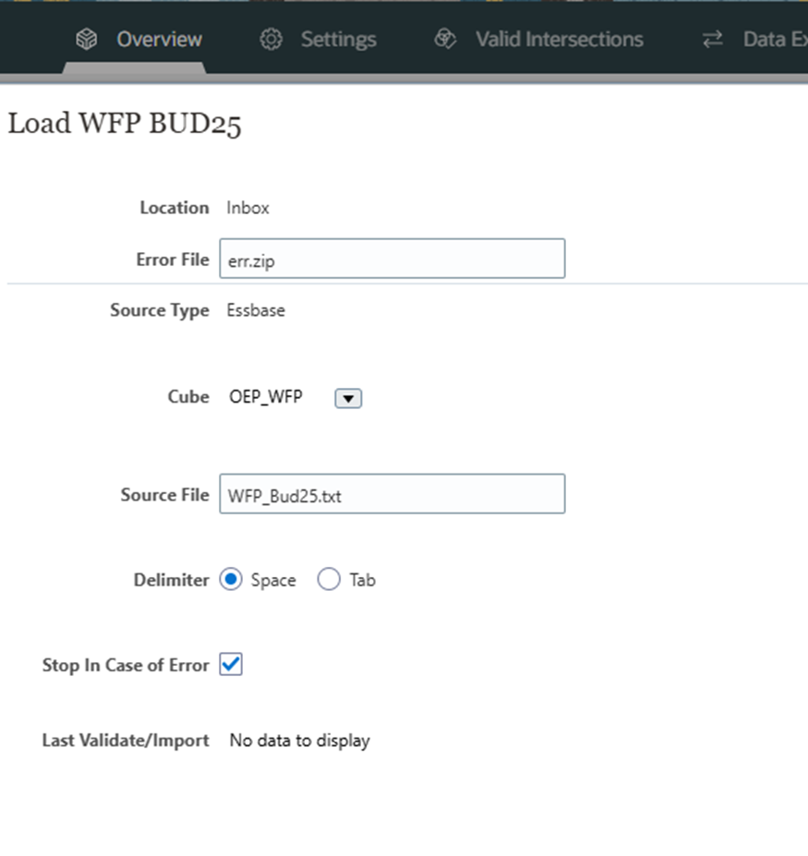808x856 pixels.
Task: Click the Overview cube icon
Action: [x=87, y=40]
